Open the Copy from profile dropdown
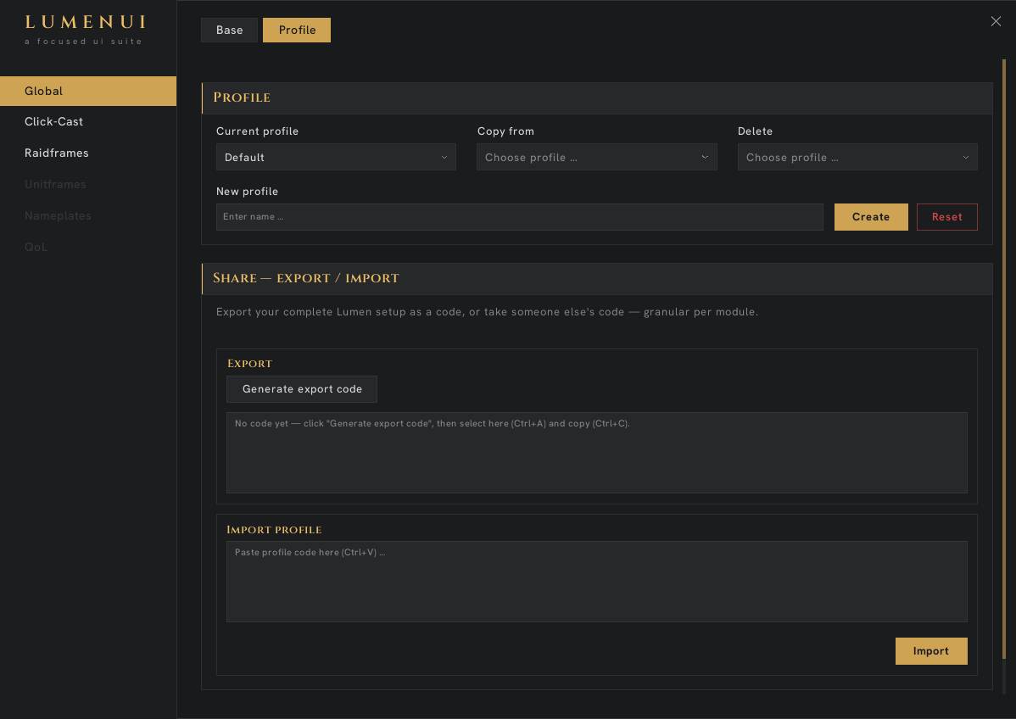 (597, 158)
